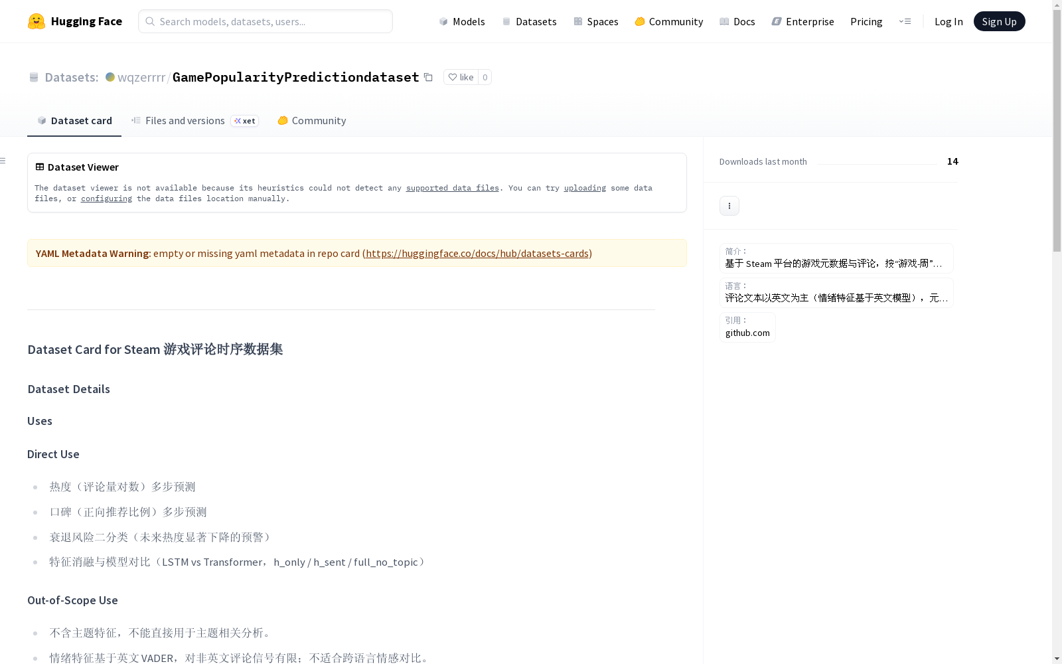Screen dimensions: 1062x664
Task: Click the search magnifier icon
Action: (150, 21)
